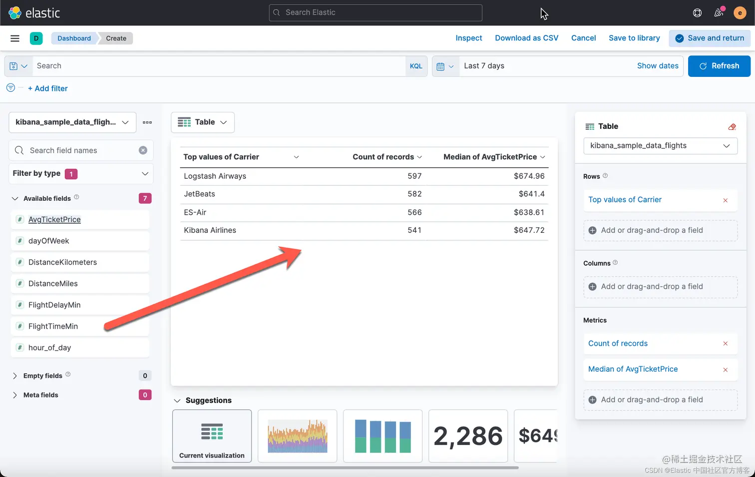This screenshot has height=477, width=755.
Task: Click Save and return button
Action: click(x=710, y=38)
